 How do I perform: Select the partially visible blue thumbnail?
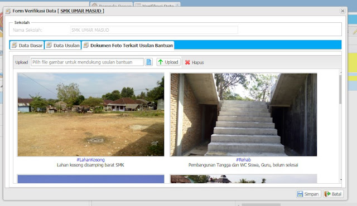(x=90, y=179)
